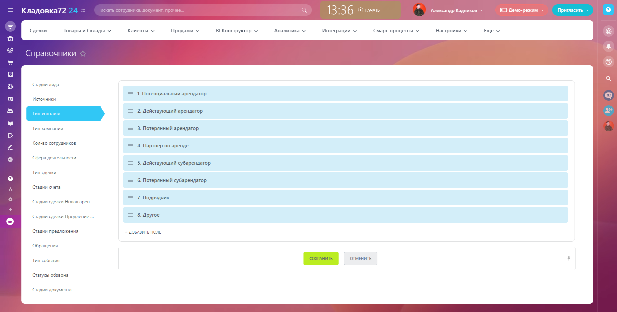This screenshot has width=617, height=312.
Task: Click the drag handle of Потенциальный арендатор row
Action: (x=130, y=94)
